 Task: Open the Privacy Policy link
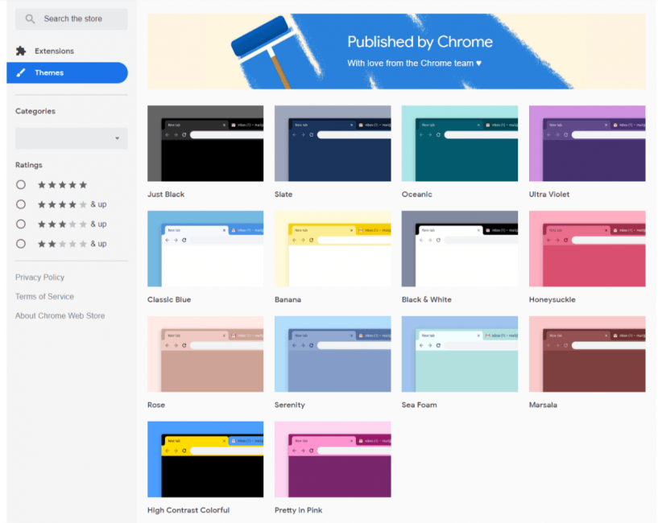tap(39, 278)
